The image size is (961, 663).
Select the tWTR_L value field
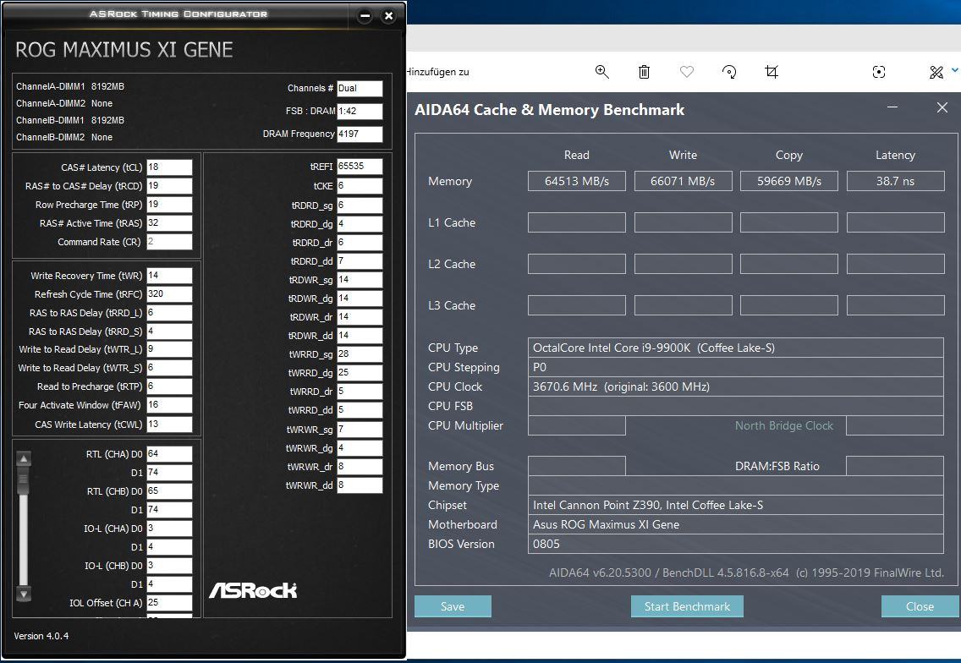coord(169,349)
